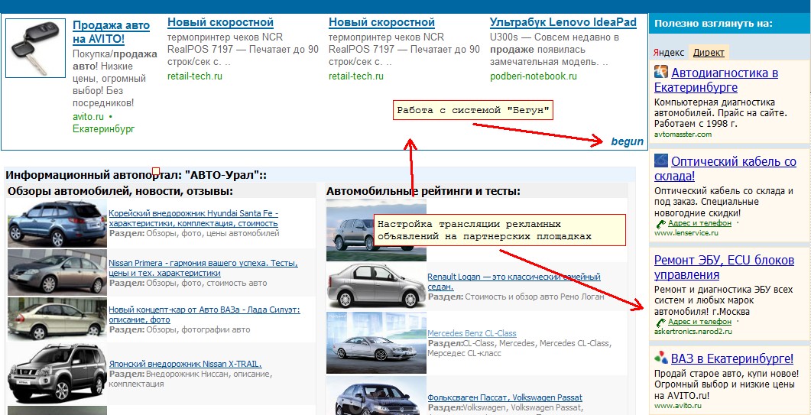811x415 pixels.
Task: Open 'Автодиагностика в Екатеринбурге' ad
Action: point(716,79)
